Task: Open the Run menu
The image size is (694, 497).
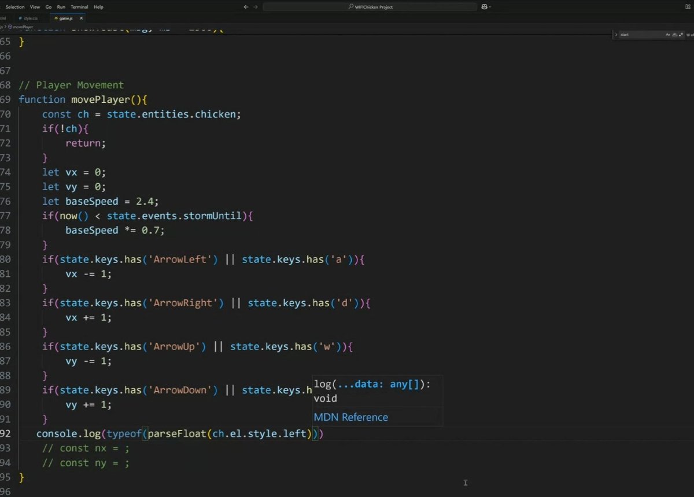Action: click(x=61, y=6)
